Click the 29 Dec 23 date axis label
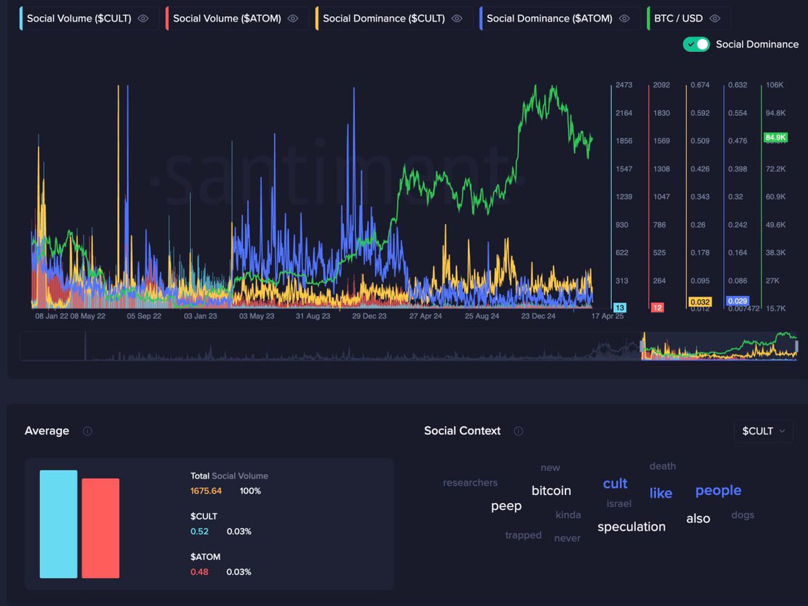Screen dimensions: 808x606 click(369, 316)
